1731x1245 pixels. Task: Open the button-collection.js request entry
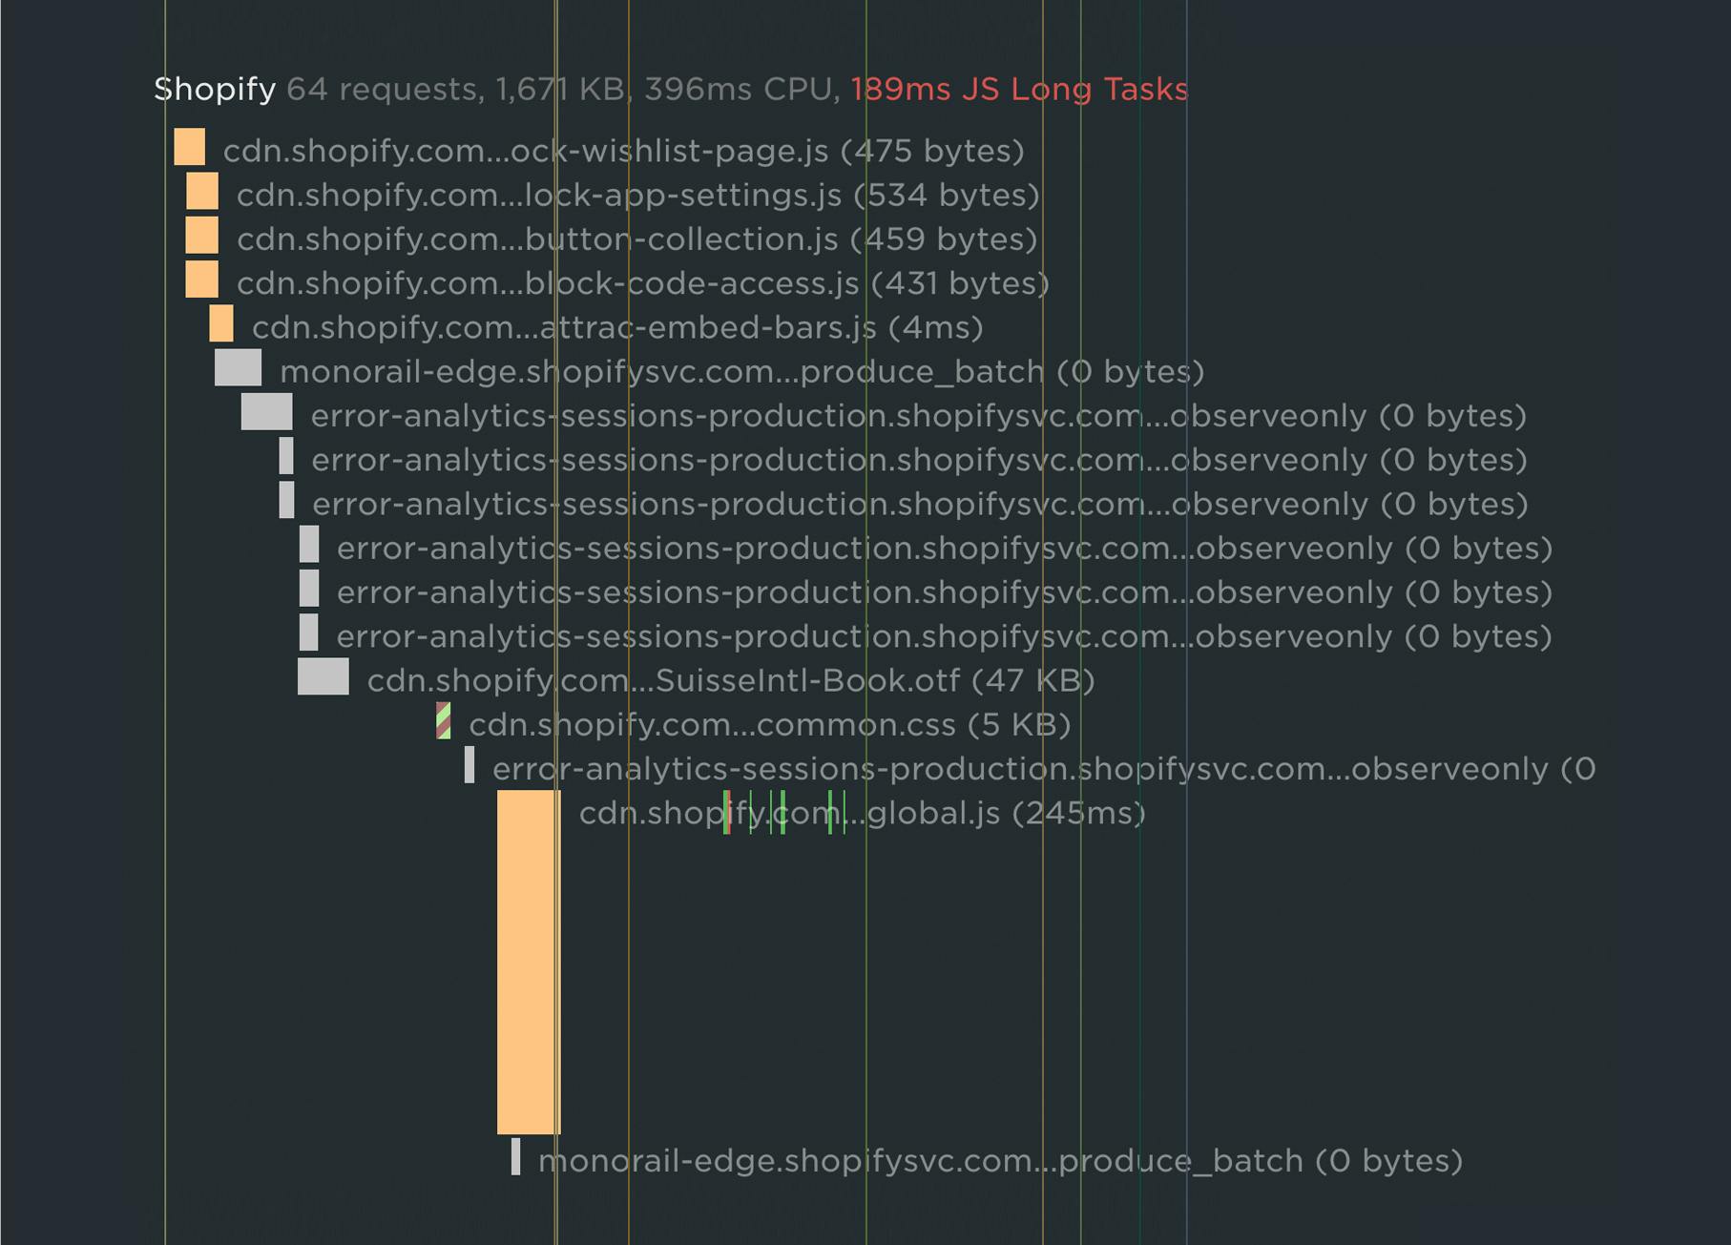coord(636,239)
